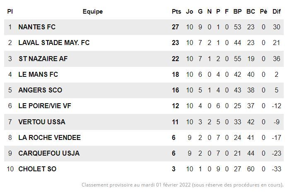Click the NANTES FC team name
This screenshot has width=292, height=194.
pos(37,27)
